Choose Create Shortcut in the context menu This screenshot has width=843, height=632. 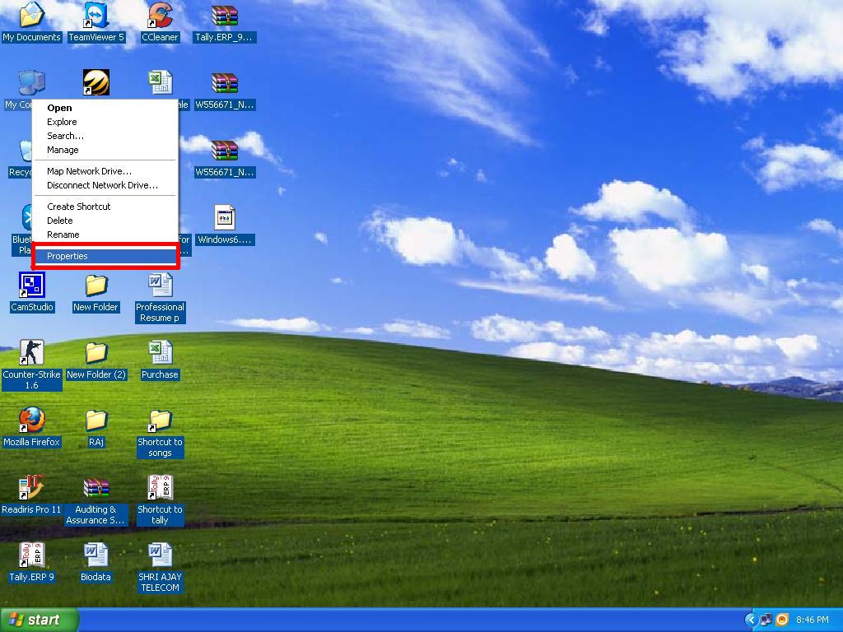coord(105,207)
